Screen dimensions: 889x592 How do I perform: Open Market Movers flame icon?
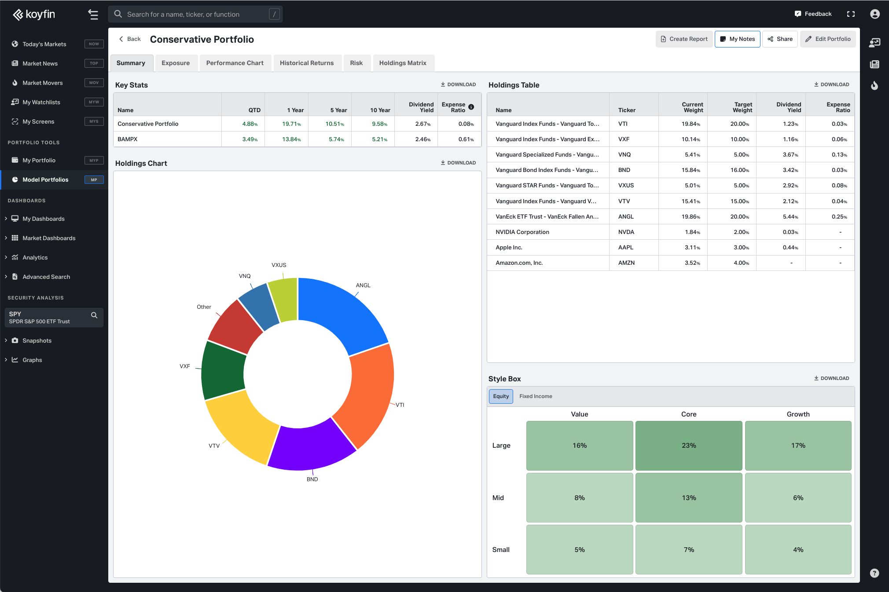click(15, 83)
